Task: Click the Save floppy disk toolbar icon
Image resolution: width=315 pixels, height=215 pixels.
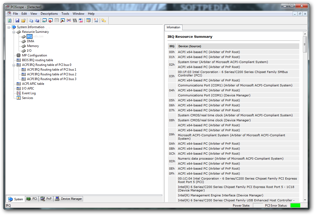Action: coord(17,20)
